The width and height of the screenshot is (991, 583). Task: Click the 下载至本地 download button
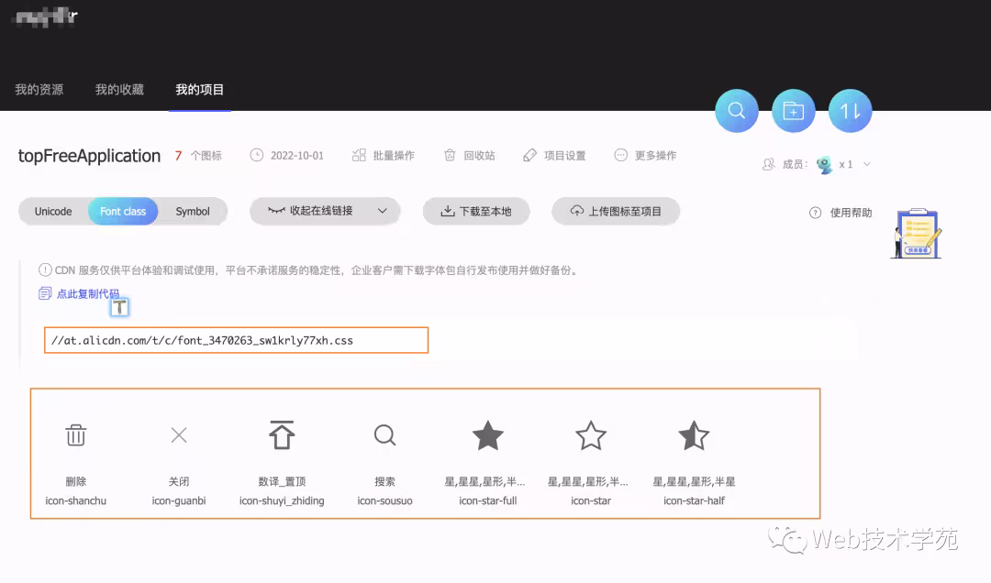click(476, 212)
